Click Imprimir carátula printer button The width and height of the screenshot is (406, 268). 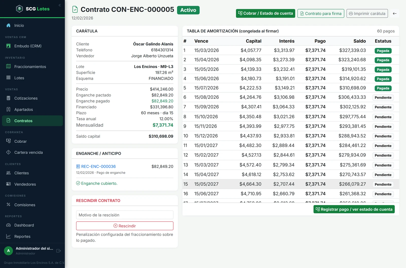[367, 13]
